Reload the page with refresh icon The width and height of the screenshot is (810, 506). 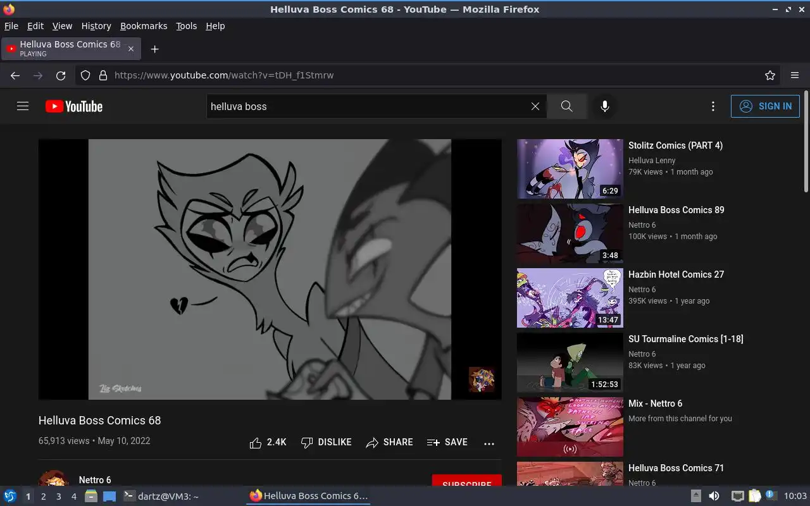click(x=61, y=75)
